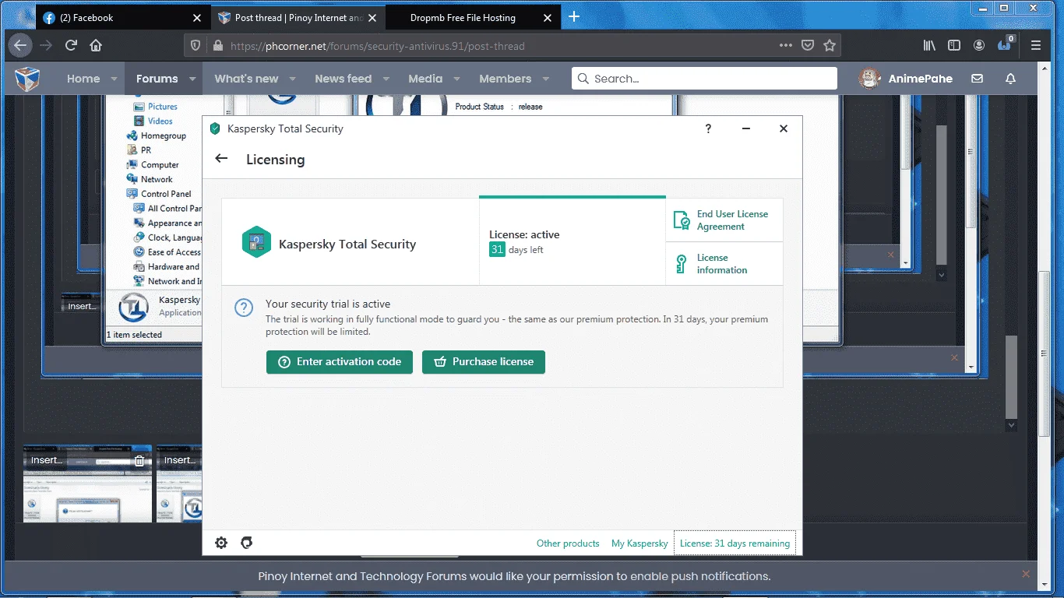Open Kaspersky settings gear icon
Image resolution: width=1064 pixels, height=598 pixels.
(x=221, y=543)
